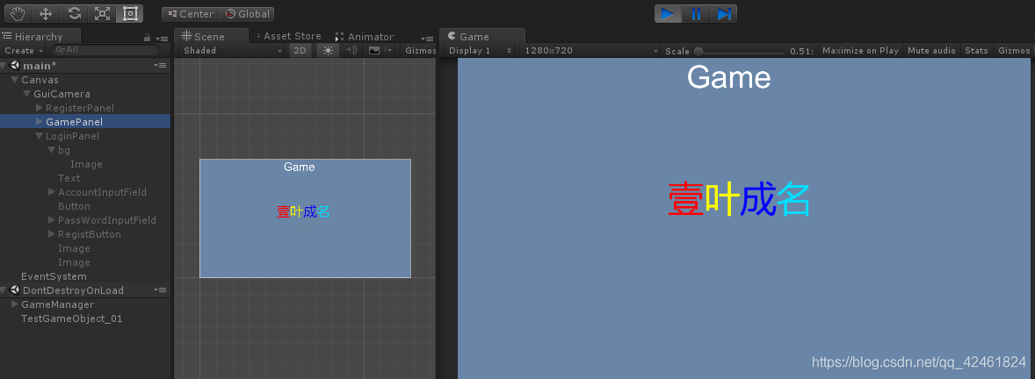Open the Shaded draw mode dropdown
This screenshot has height=379, width=1035.
[x=232, y=51]
